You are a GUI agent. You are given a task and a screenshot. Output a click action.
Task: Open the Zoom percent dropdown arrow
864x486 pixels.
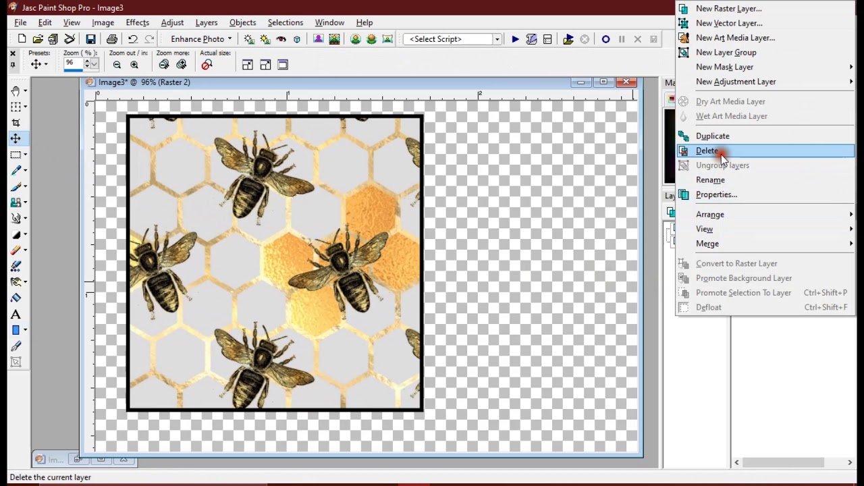94,64
